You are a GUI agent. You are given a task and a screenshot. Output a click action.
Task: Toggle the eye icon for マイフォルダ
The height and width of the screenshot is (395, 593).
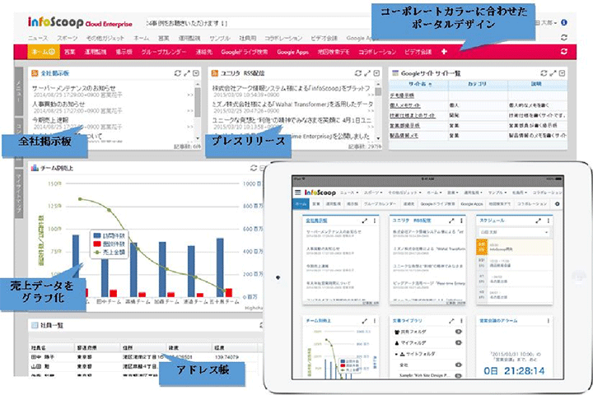[x=459, y=342]
